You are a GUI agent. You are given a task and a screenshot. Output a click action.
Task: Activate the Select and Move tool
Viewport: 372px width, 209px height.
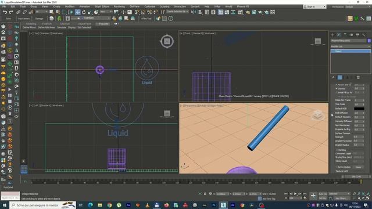pos(77,12)
